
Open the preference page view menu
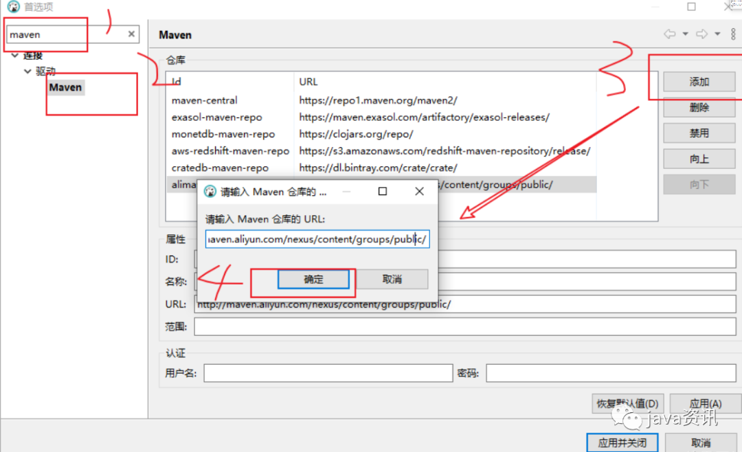pyautogui.click(x=733, y=34)
